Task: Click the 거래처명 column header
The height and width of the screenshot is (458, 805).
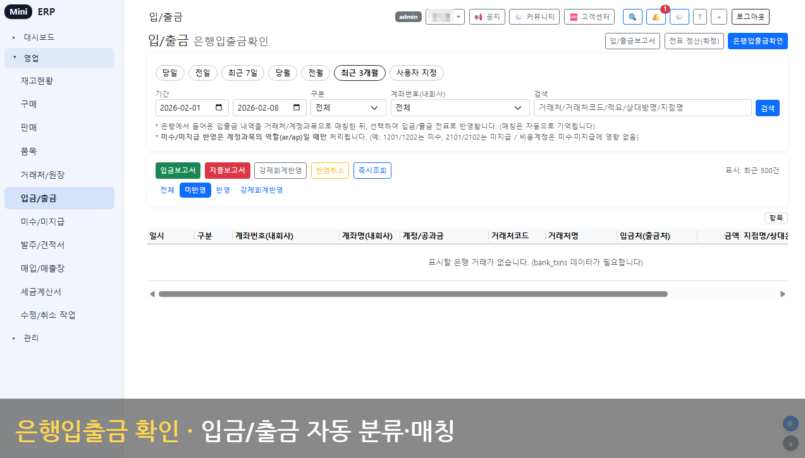Action: pyautogui.click(x=581, y=236)
